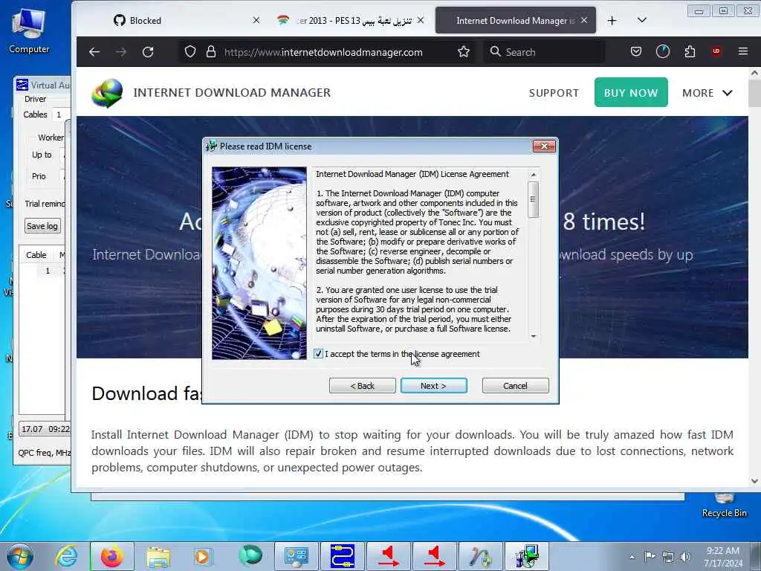
Task: Open the Extensions puzzle icon
Action: pos(690,51)
